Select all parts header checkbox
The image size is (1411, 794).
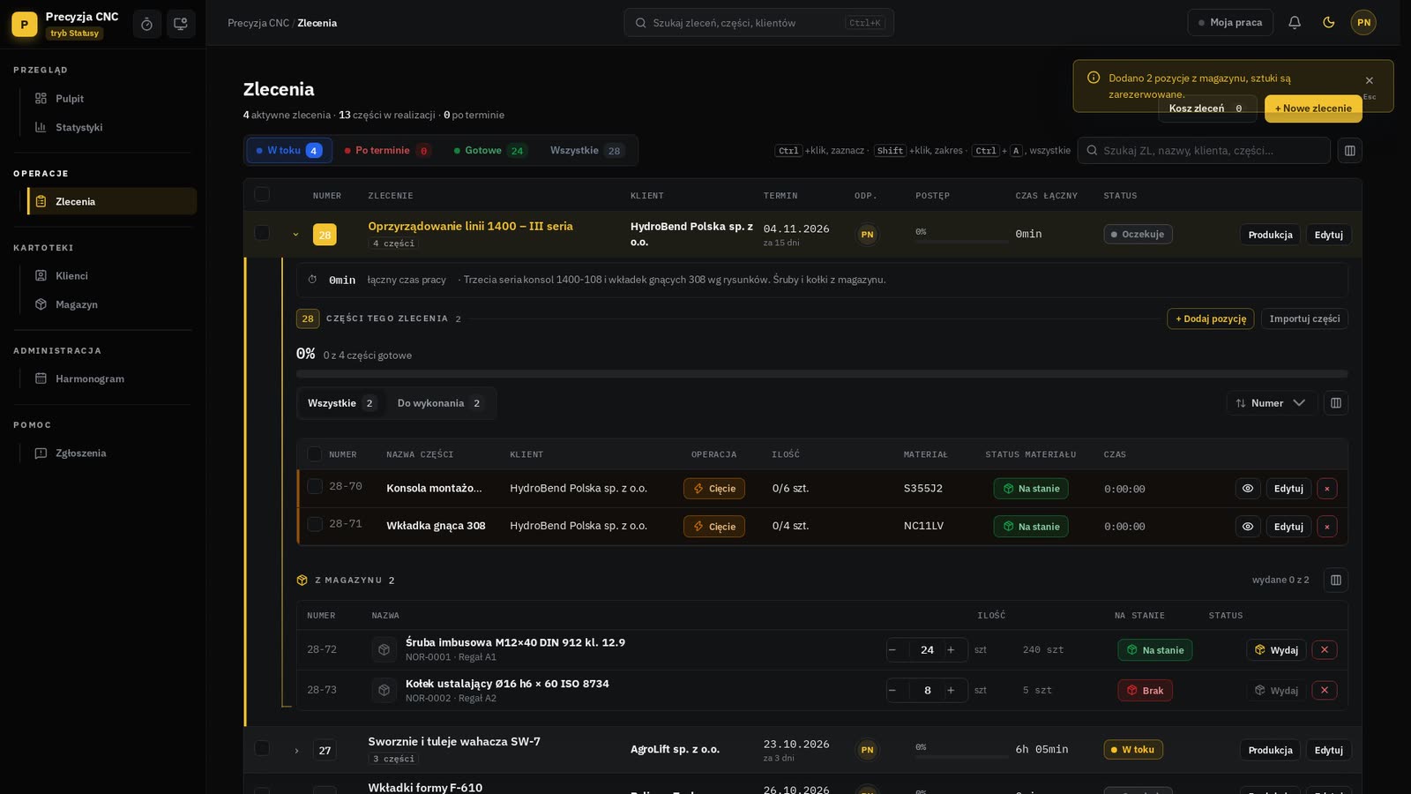point(314,454)
